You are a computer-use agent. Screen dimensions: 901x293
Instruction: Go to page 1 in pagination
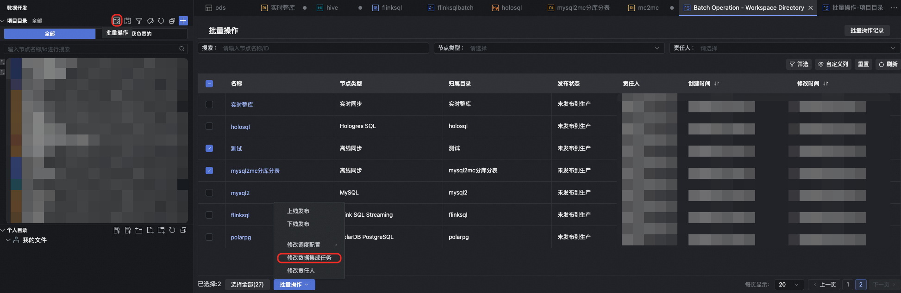point(848,285)
